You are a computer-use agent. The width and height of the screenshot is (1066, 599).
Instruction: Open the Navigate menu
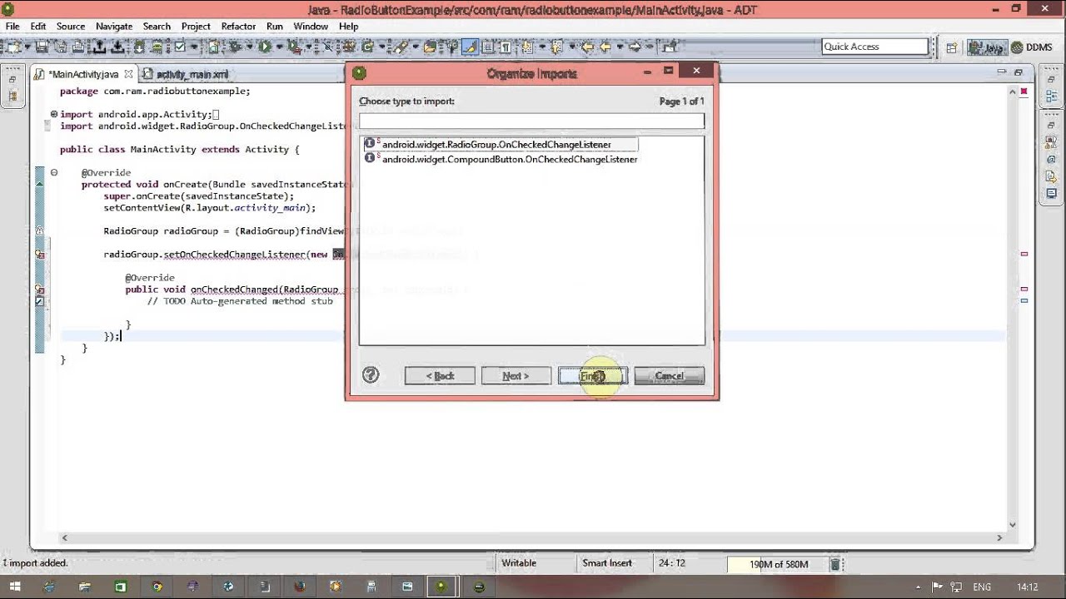click(x=113, y=27)
